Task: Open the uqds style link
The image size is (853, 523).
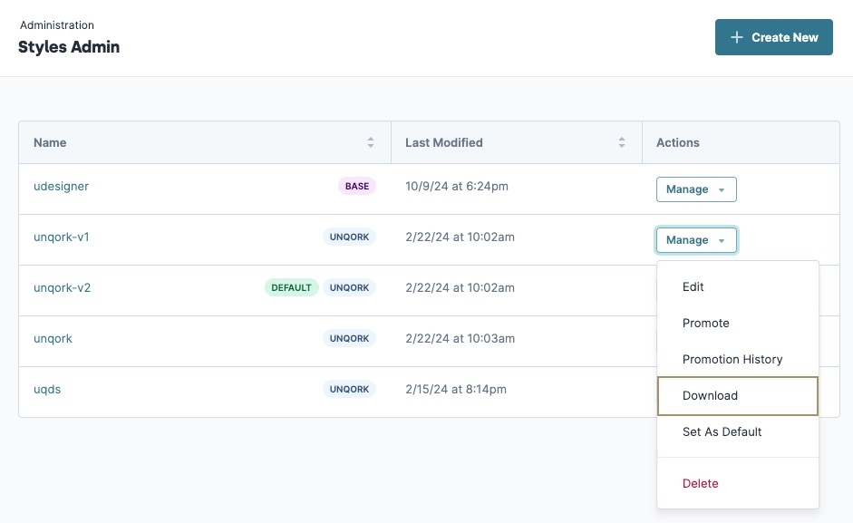Action: (47, 389)
